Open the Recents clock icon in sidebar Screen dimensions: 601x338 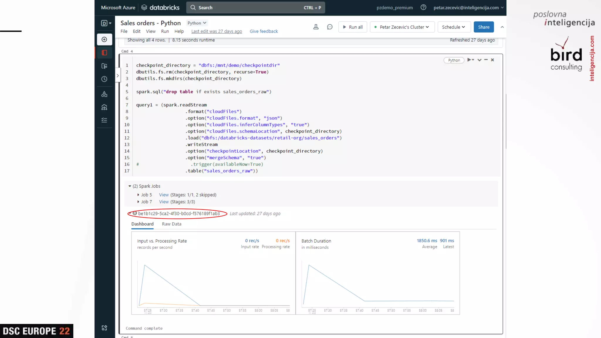[104, 79]
